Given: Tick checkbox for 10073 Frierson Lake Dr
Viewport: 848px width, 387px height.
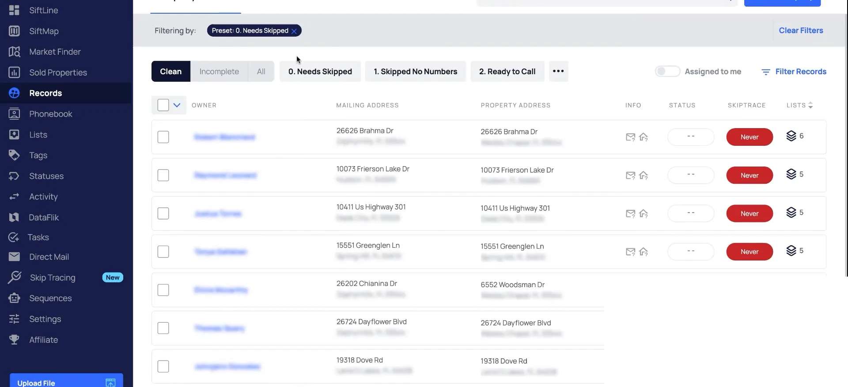Looking at the screenshot, I should tap(163, 175).
